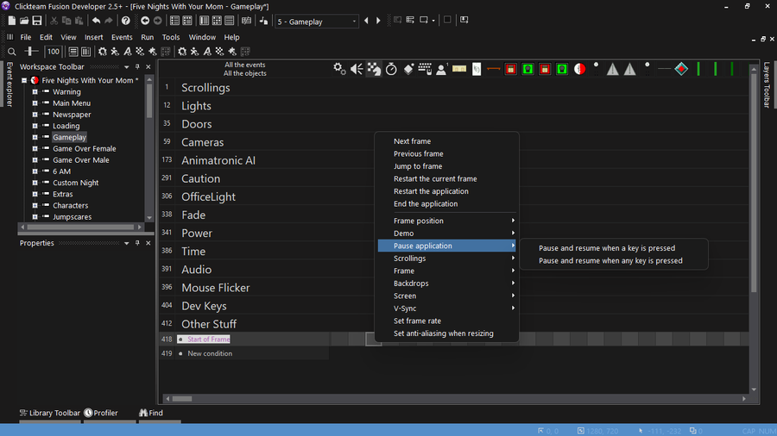Create a new application with New icon
Viewport: 777px width, 436px height.
(x=11, y=21)
